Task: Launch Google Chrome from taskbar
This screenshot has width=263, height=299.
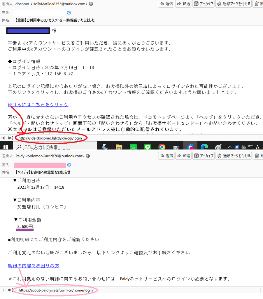Action: (162, 147)
